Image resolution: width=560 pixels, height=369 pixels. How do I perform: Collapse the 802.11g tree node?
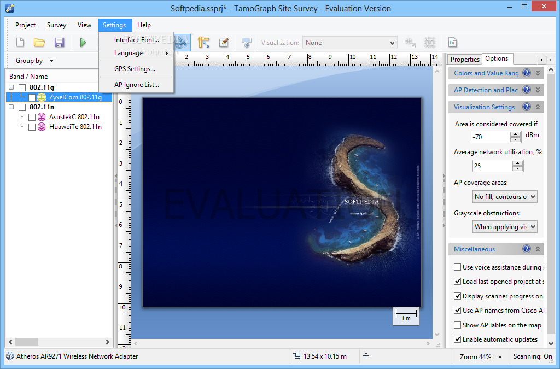(x=11, y=87)
